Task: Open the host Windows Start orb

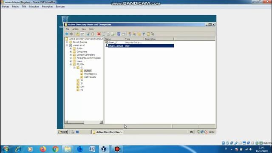Action: 6,149
